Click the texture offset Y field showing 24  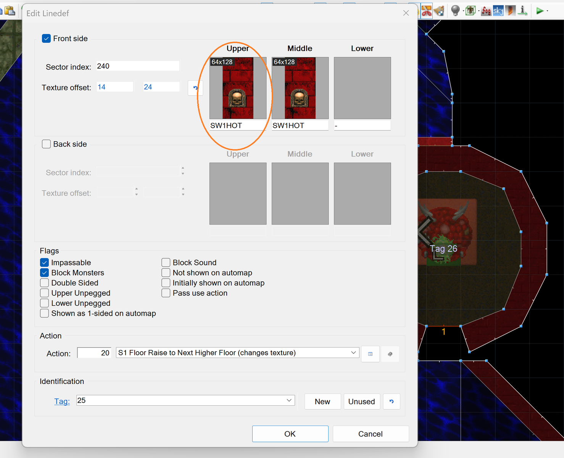click(x=161, y=87)
